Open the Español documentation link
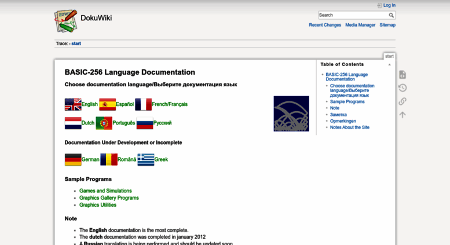450x245 pixels. (125, 104)
